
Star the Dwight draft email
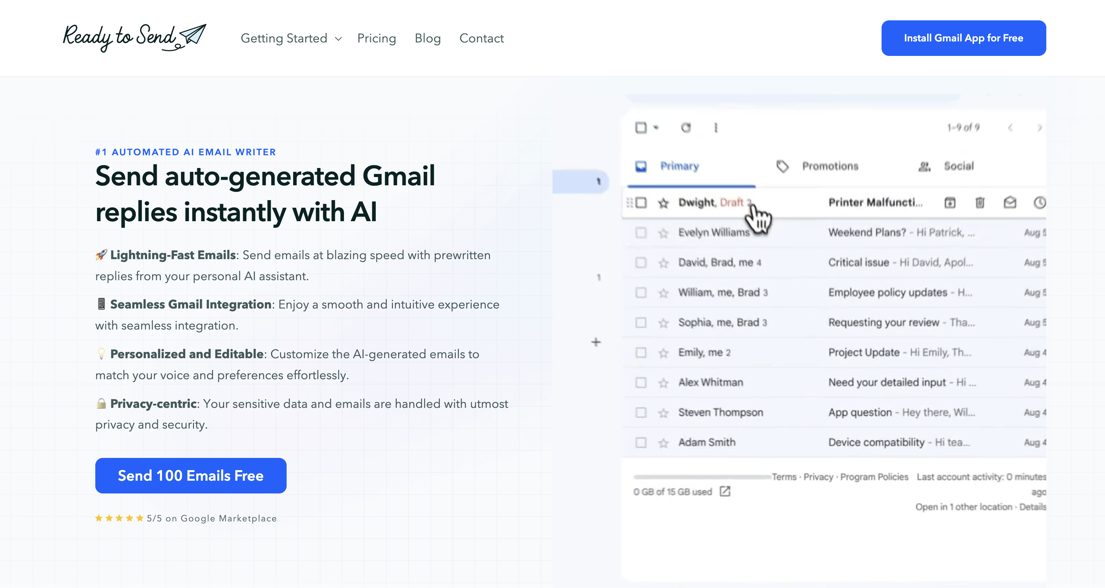click(x=664, y=203)
